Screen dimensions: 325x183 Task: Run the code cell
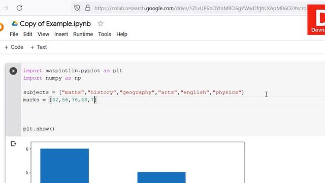[13, 71]
